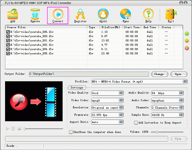This screenshot has height=150, width=192.
Task: Click the red X icon beside file list
Action: [187, 48]
